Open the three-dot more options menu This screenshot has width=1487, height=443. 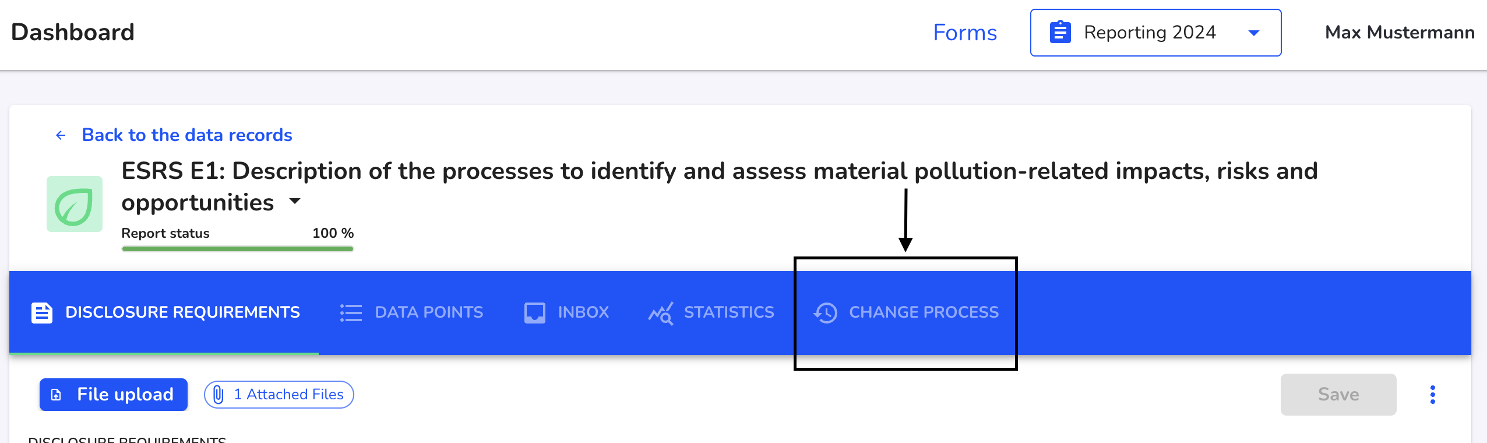click(x=1433, y=395)
